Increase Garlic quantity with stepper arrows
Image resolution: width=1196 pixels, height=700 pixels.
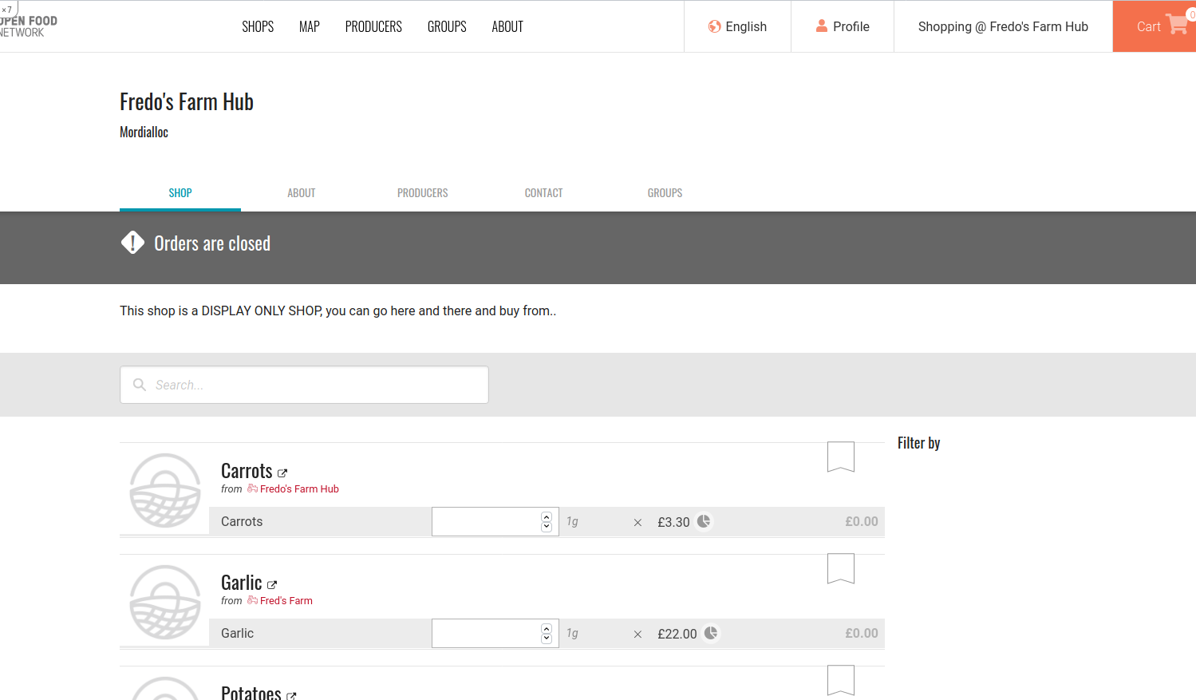point(547,628)
